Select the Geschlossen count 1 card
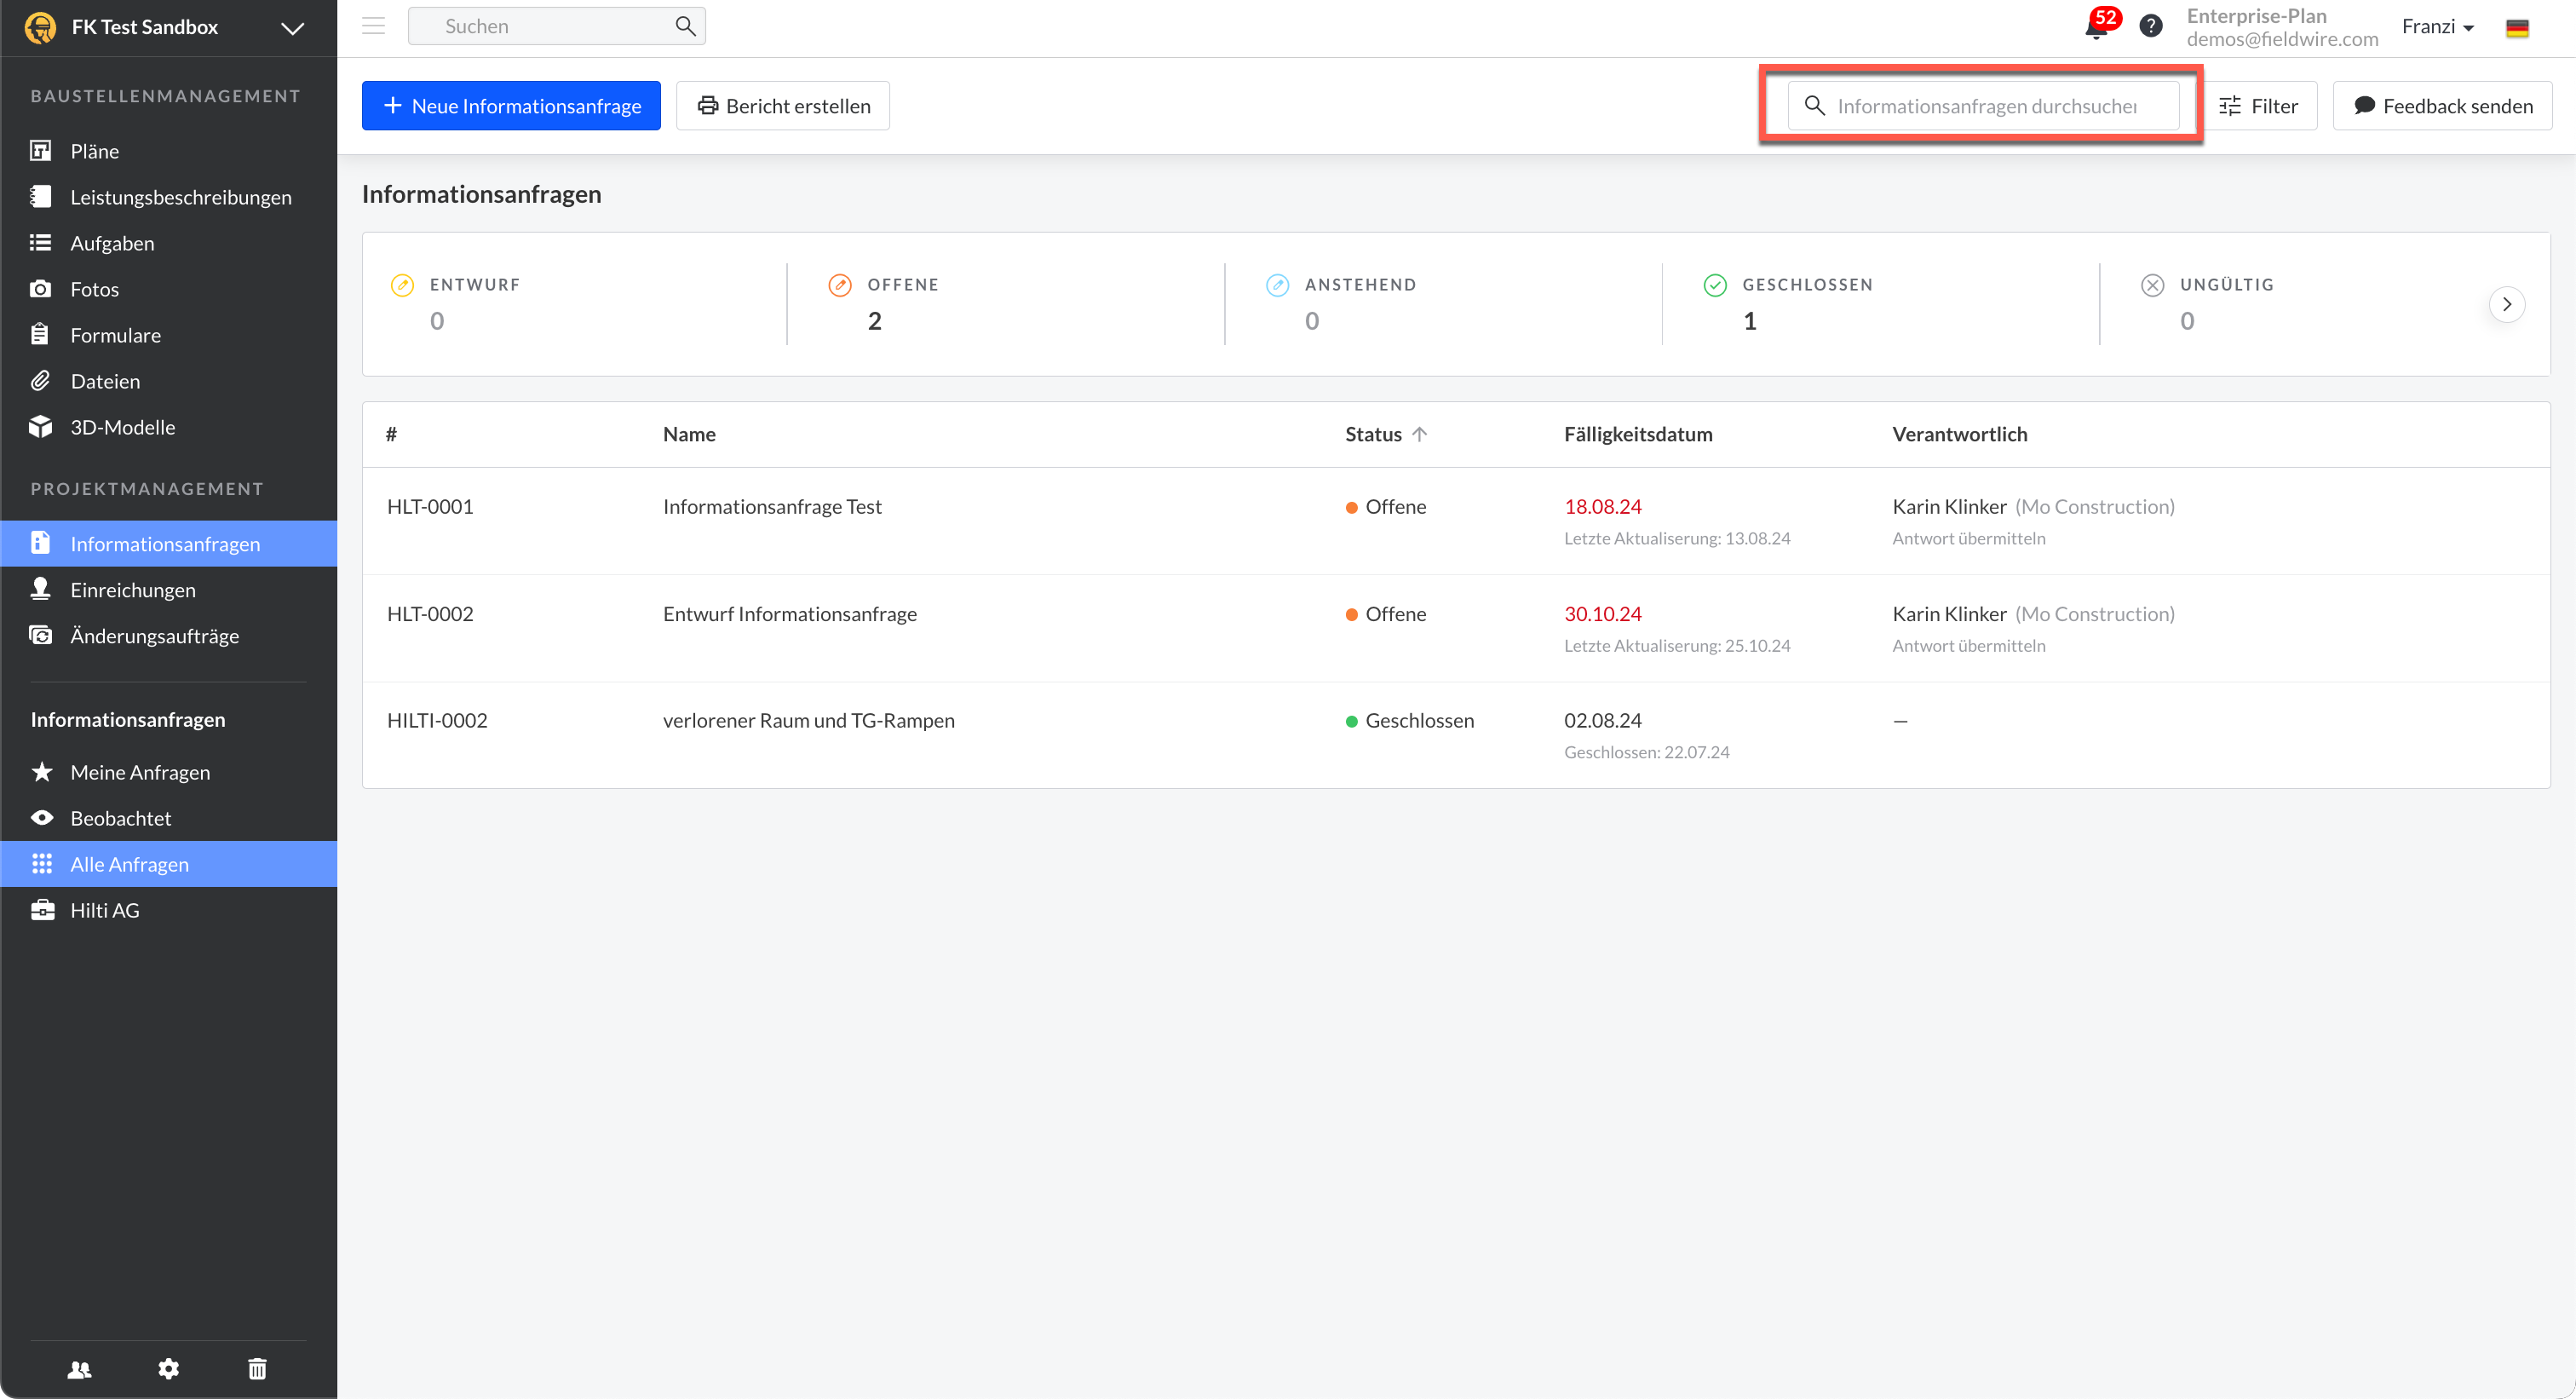This screenshot has height=1399, width=2576. (x=1880, y=304)
